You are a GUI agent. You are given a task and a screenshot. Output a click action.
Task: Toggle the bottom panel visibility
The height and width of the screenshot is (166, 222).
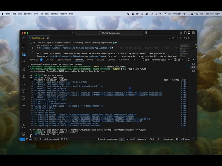(189, 33)
